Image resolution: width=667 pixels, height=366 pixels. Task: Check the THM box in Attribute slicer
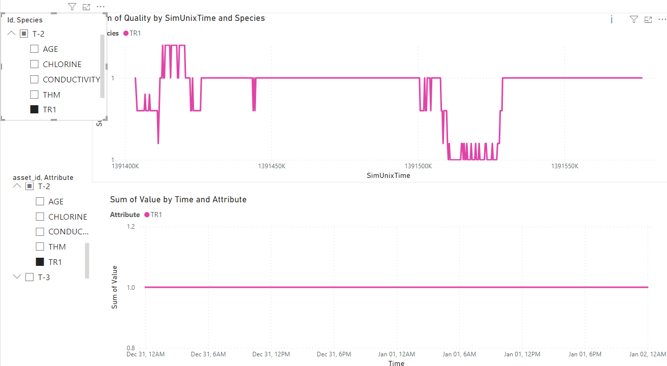[40, 247]
